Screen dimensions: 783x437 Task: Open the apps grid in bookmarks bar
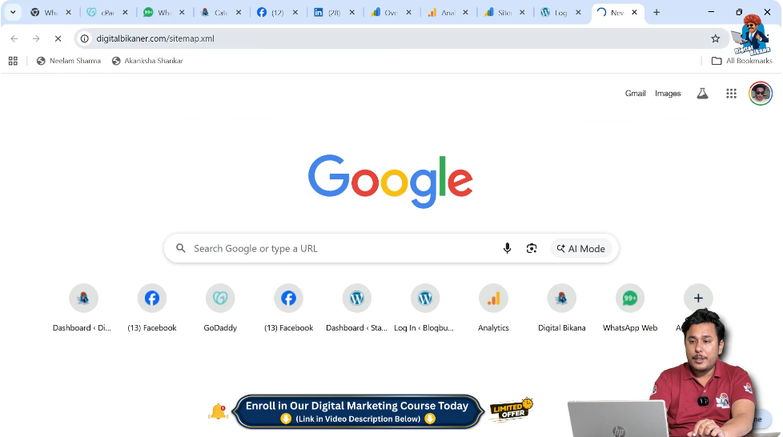[13, 61]
